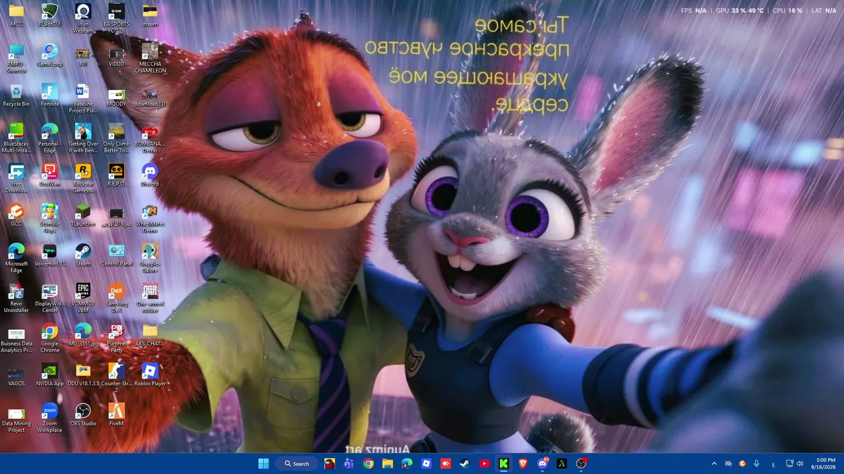Select the Voicemod V3 shortcut
This screenshot has height=474, width=844.
pyautogui.click(x=49, y=255)
